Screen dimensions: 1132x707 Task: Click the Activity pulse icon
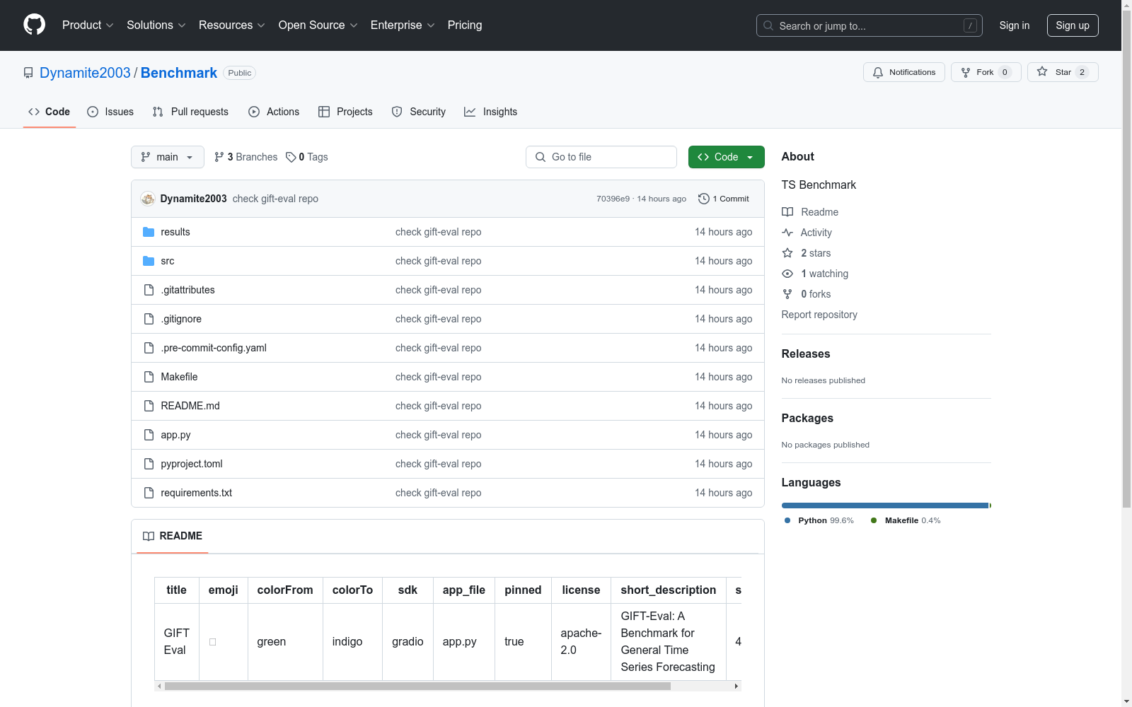click(787, 233)
